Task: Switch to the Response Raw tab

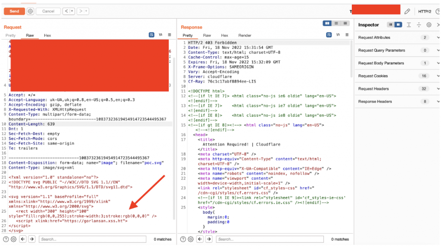Action: coord(207,35)
